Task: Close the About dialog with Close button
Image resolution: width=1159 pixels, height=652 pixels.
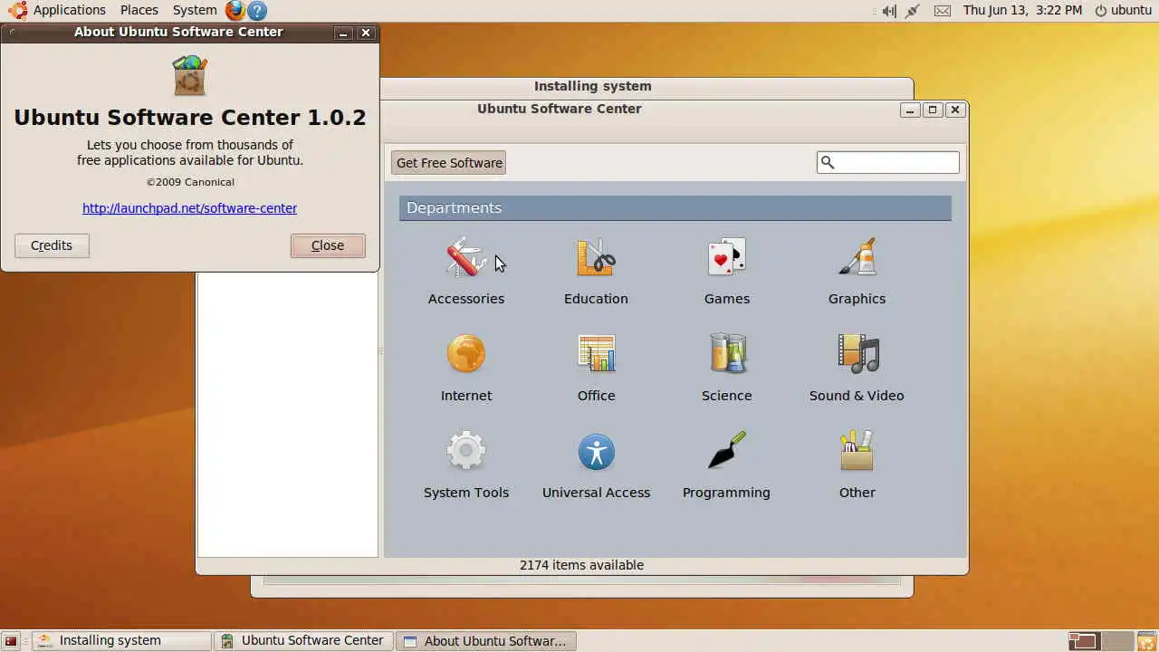Action: pyautogui.click(x=328, y=245)
